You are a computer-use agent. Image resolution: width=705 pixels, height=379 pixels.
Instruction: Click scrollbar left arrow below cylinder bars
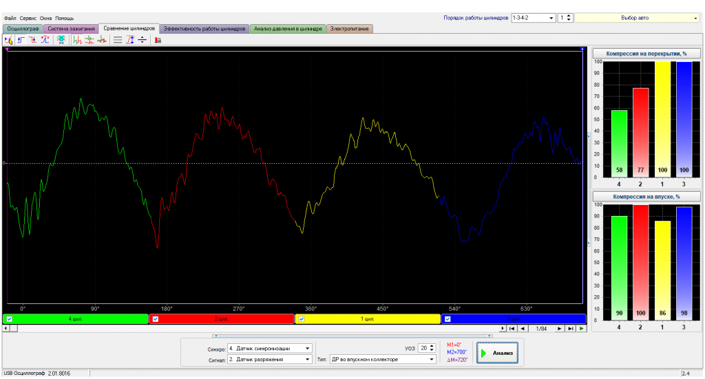(x=6, y=329)
